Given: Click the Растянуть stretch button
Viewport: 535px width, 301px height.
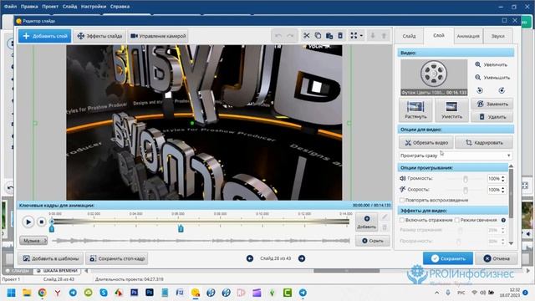Looking at the screenshot, I should 415,110.
